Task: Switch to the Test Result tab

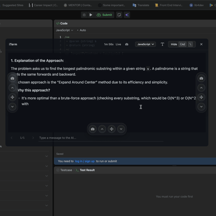Action: pyautogui.click(x=85, y=170)
